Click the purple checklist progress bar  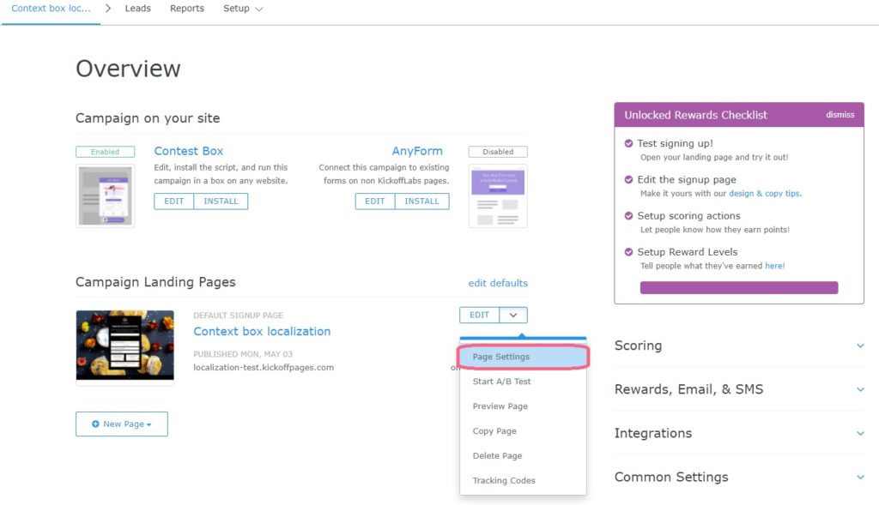pos(739,288)
